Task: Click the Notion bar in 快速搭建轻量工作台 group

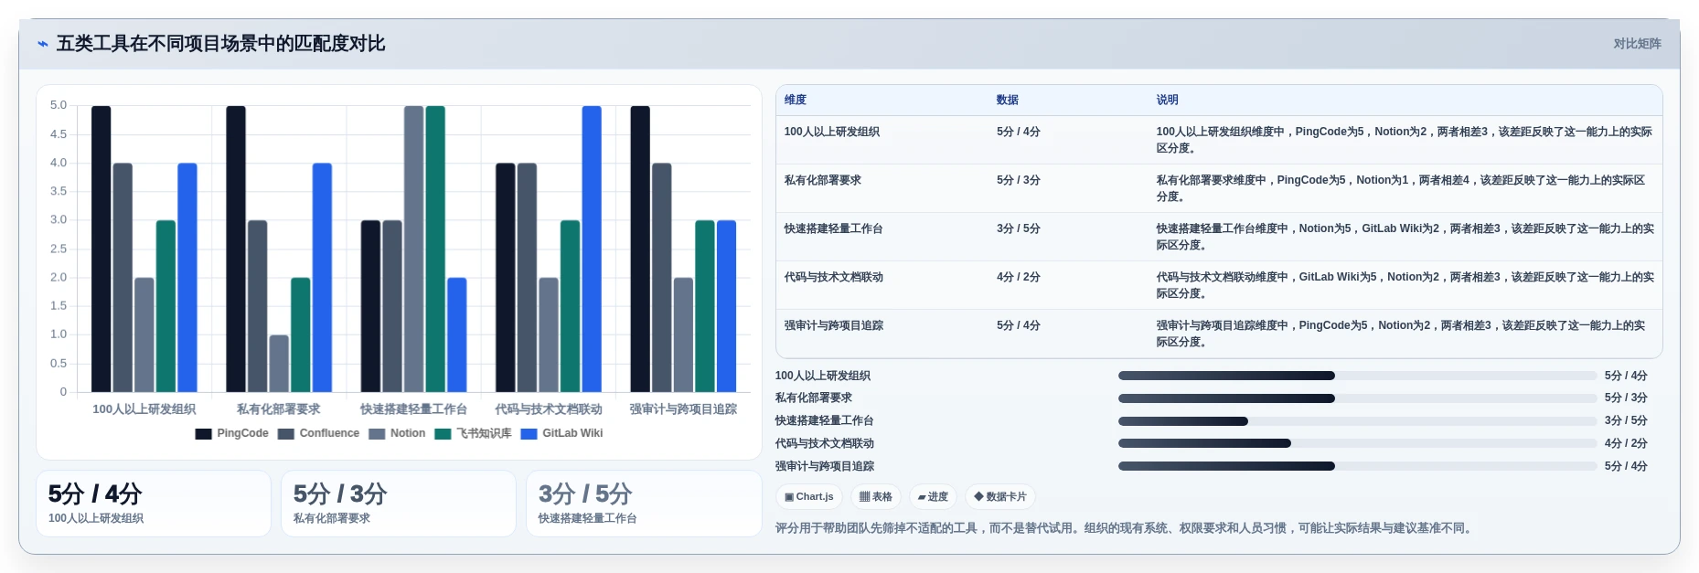Action: [x=413, y=249]
